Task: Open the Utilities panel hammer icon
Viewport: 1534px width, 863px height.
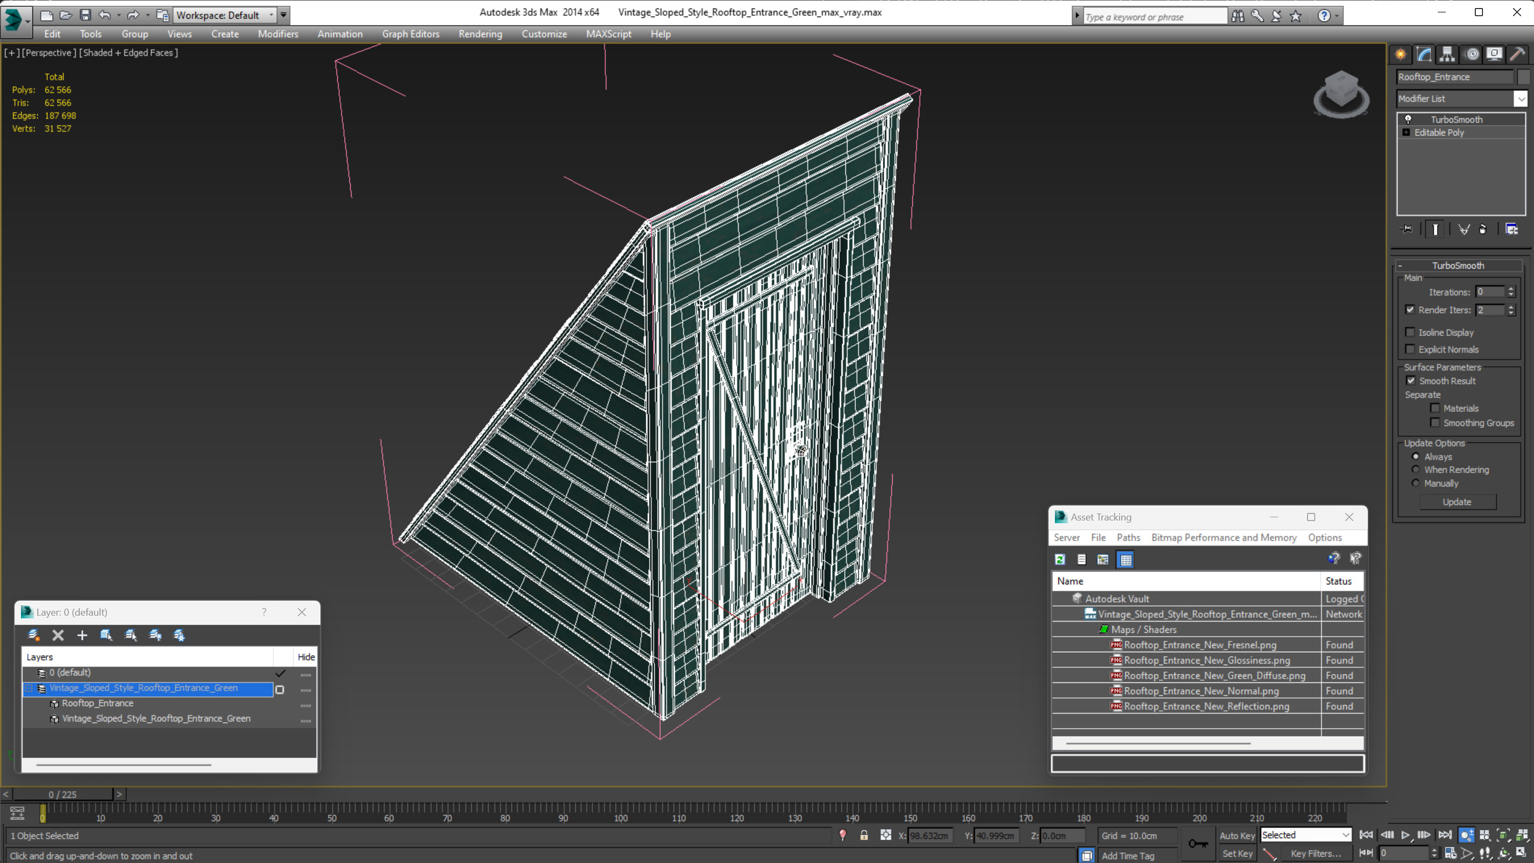Action: click(1517, 54)
